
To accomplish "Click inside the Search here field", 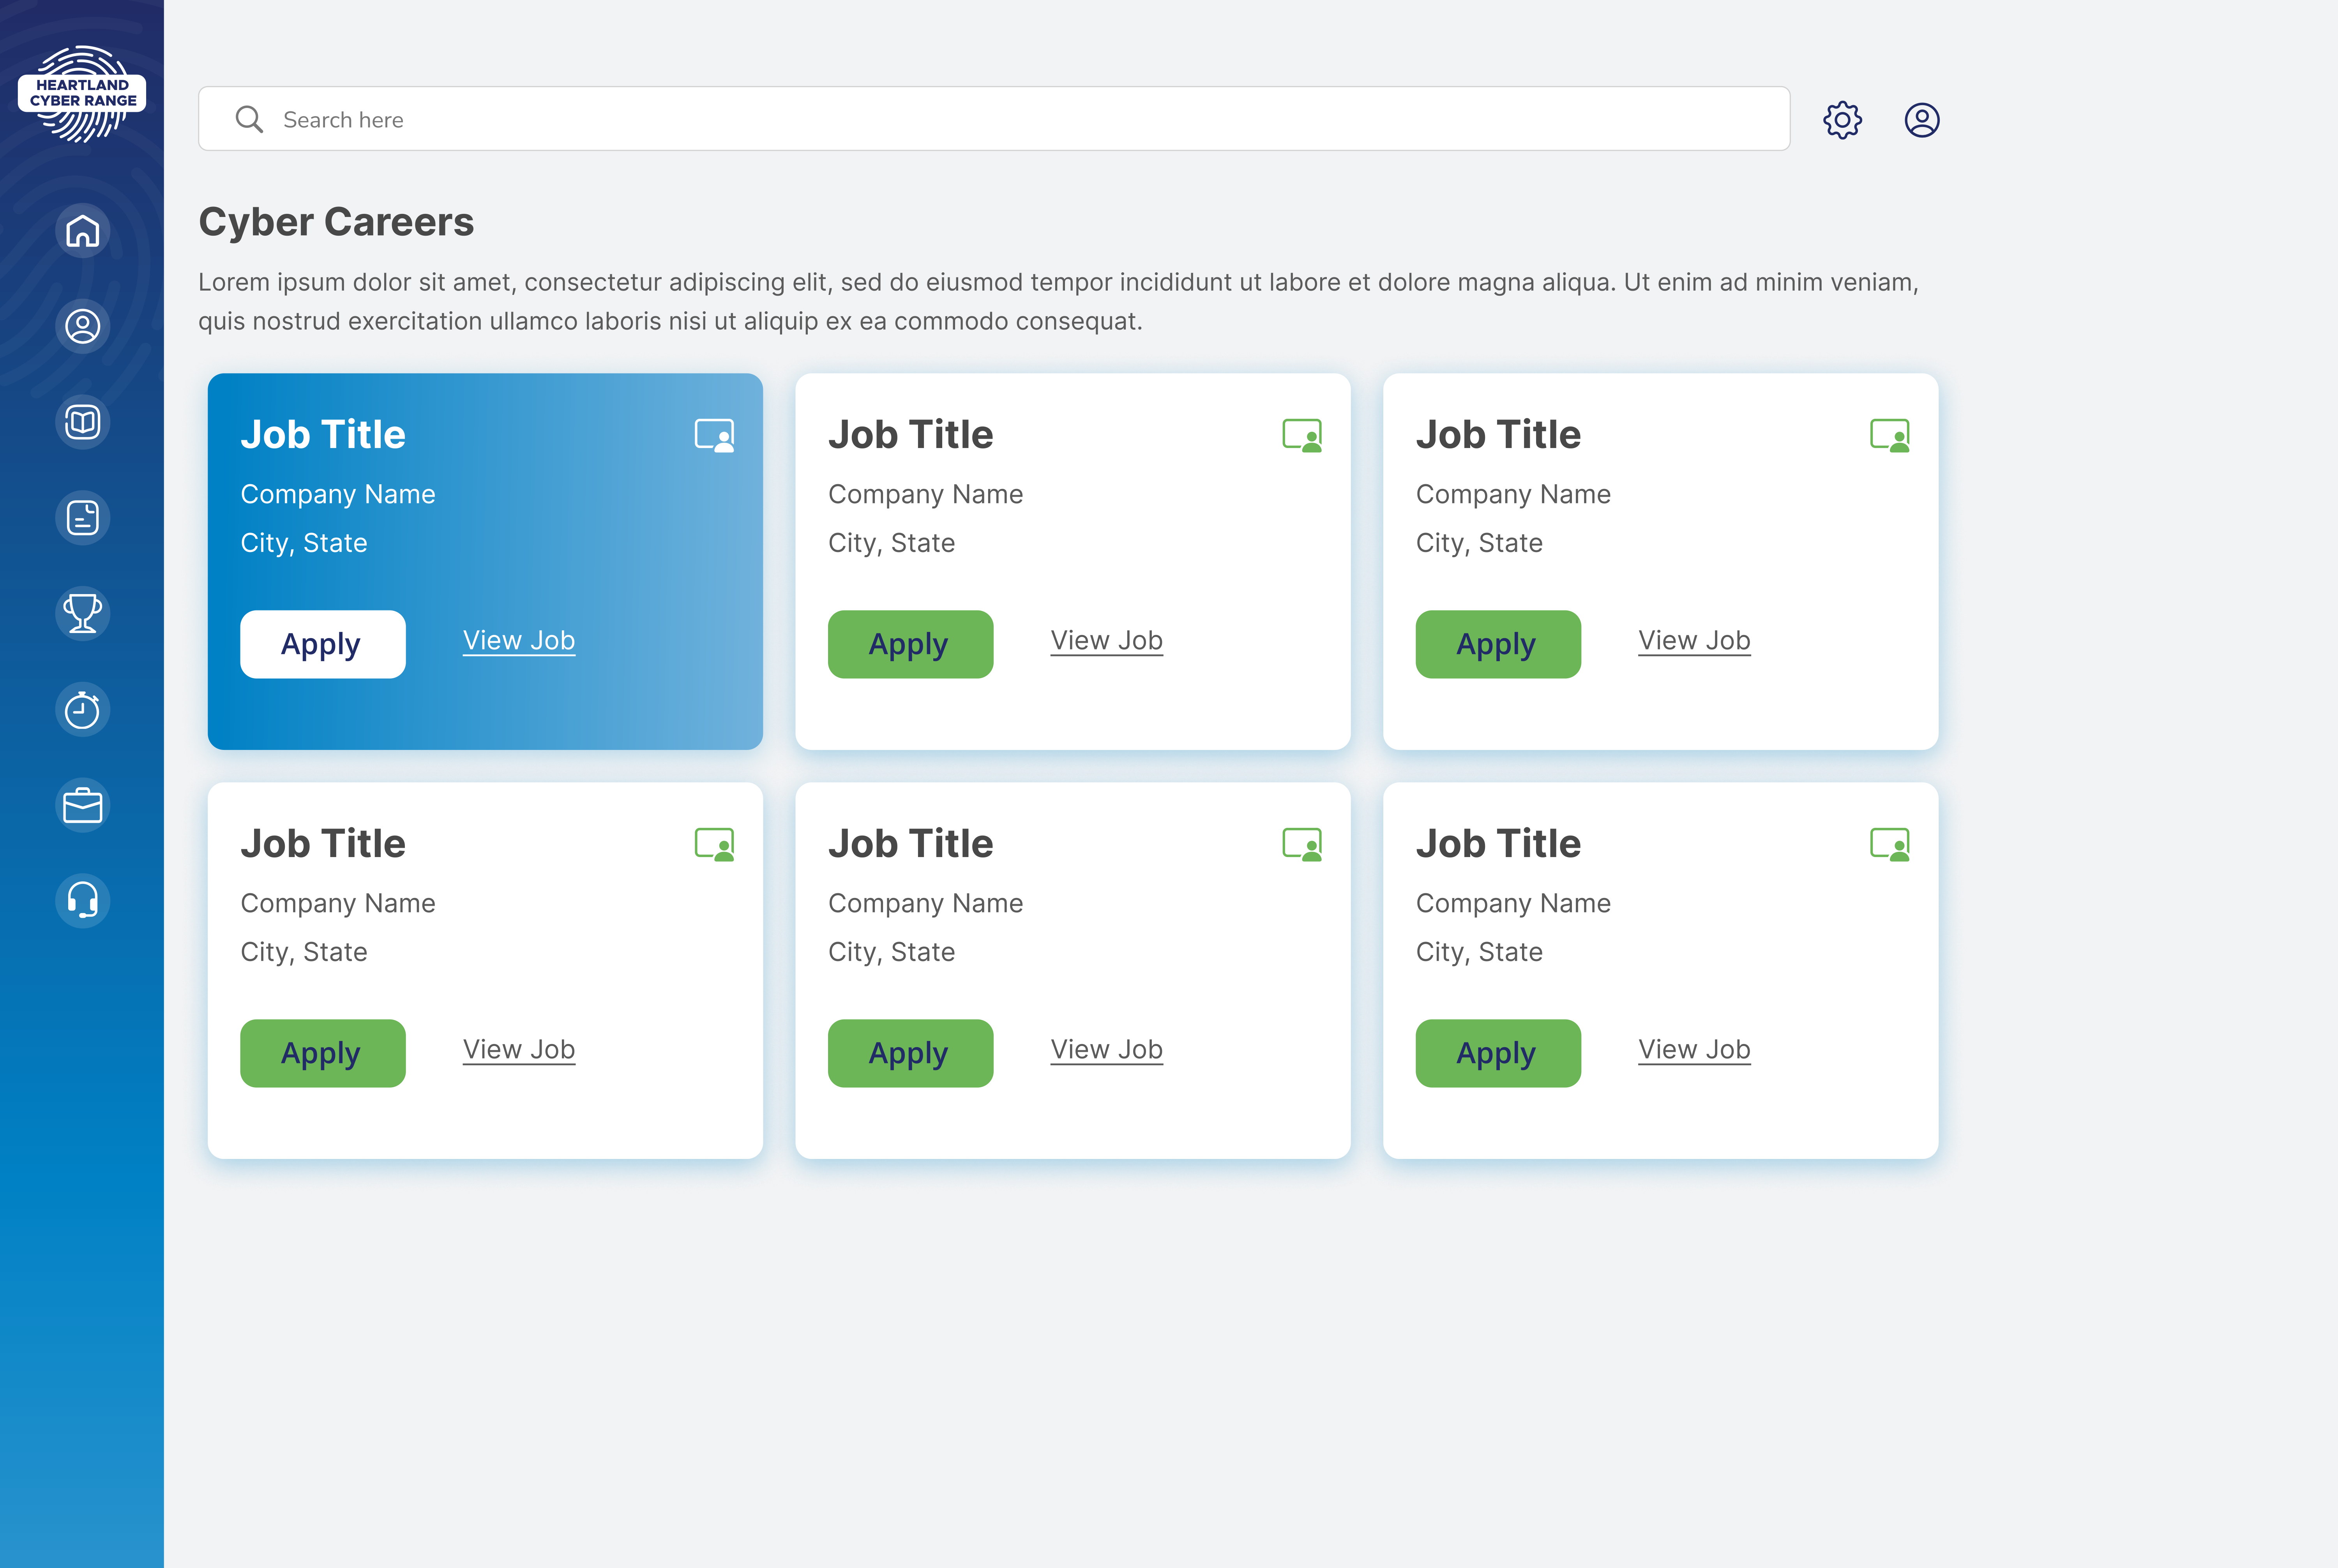I will click(994, 119).
